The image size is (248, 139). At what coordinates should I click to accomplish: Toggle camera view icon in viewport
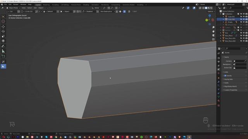pyautogui.click(x=214, y=35)
